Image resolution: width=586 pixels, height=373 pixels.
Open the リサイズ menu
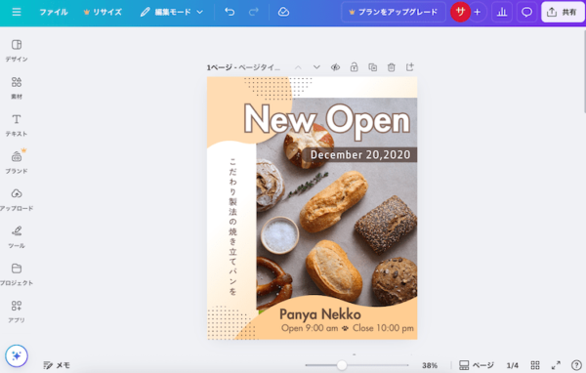pyautogui.click(x=103, y=12)
